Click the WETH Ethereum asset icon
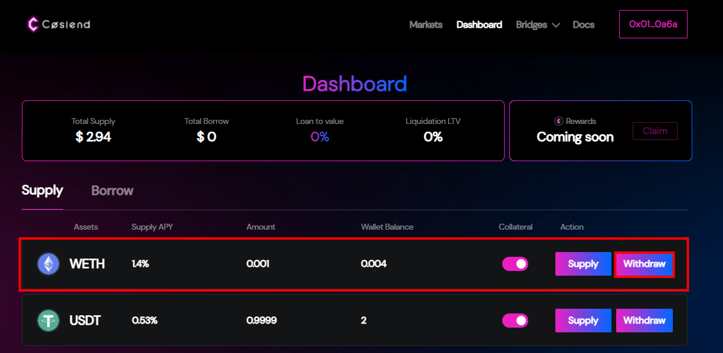 (x=48, y=264)
